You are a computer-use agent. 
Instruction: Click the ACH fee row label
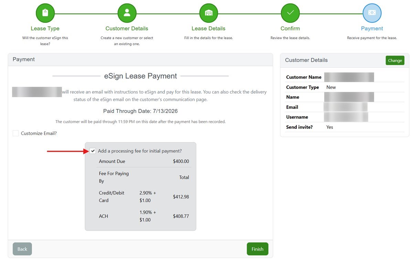click(104, 216)
